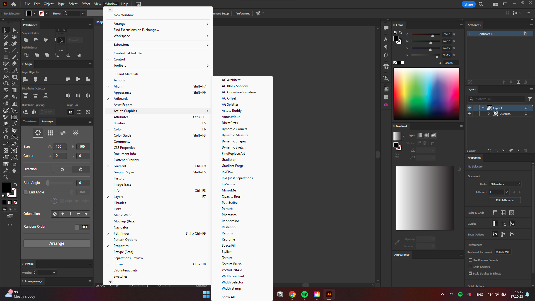This screenshot has width=535, height=301.
Task: Click the Share button
Action: click(x=468, y=4)
